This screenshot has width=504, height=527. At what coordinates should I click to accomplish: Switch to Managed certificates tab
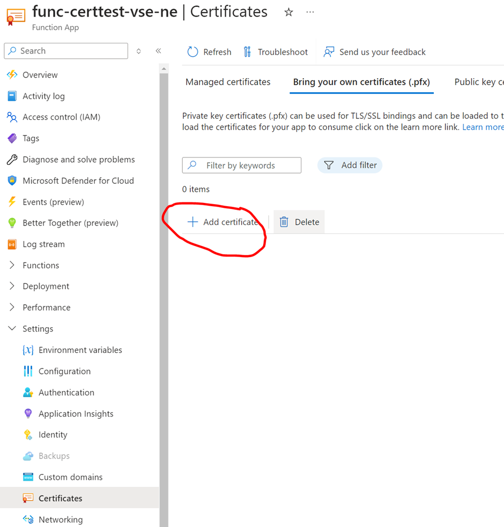pyautogui.click(x=228, y=81)
